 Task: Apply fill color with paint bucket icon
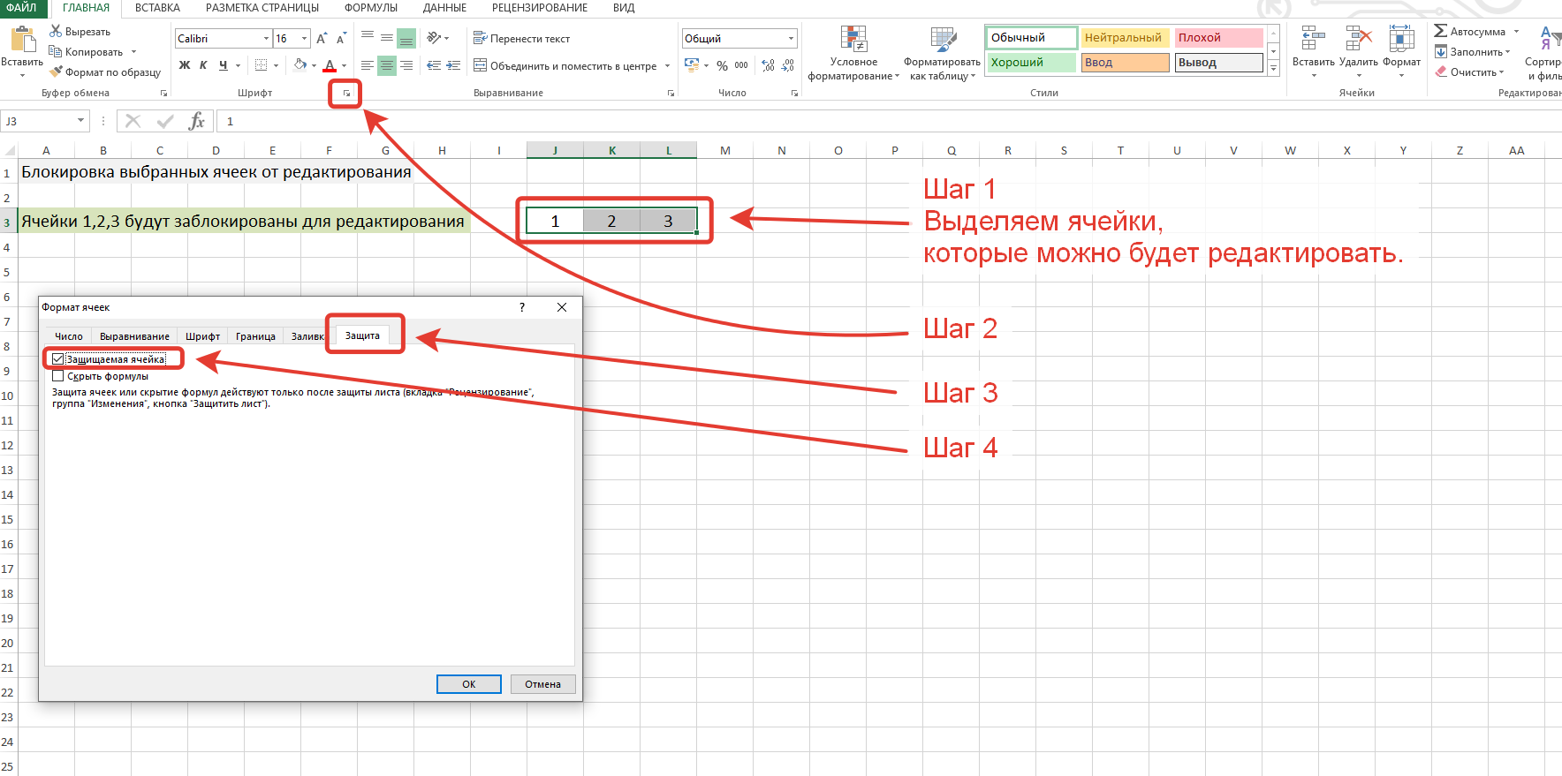pos(300,65)
